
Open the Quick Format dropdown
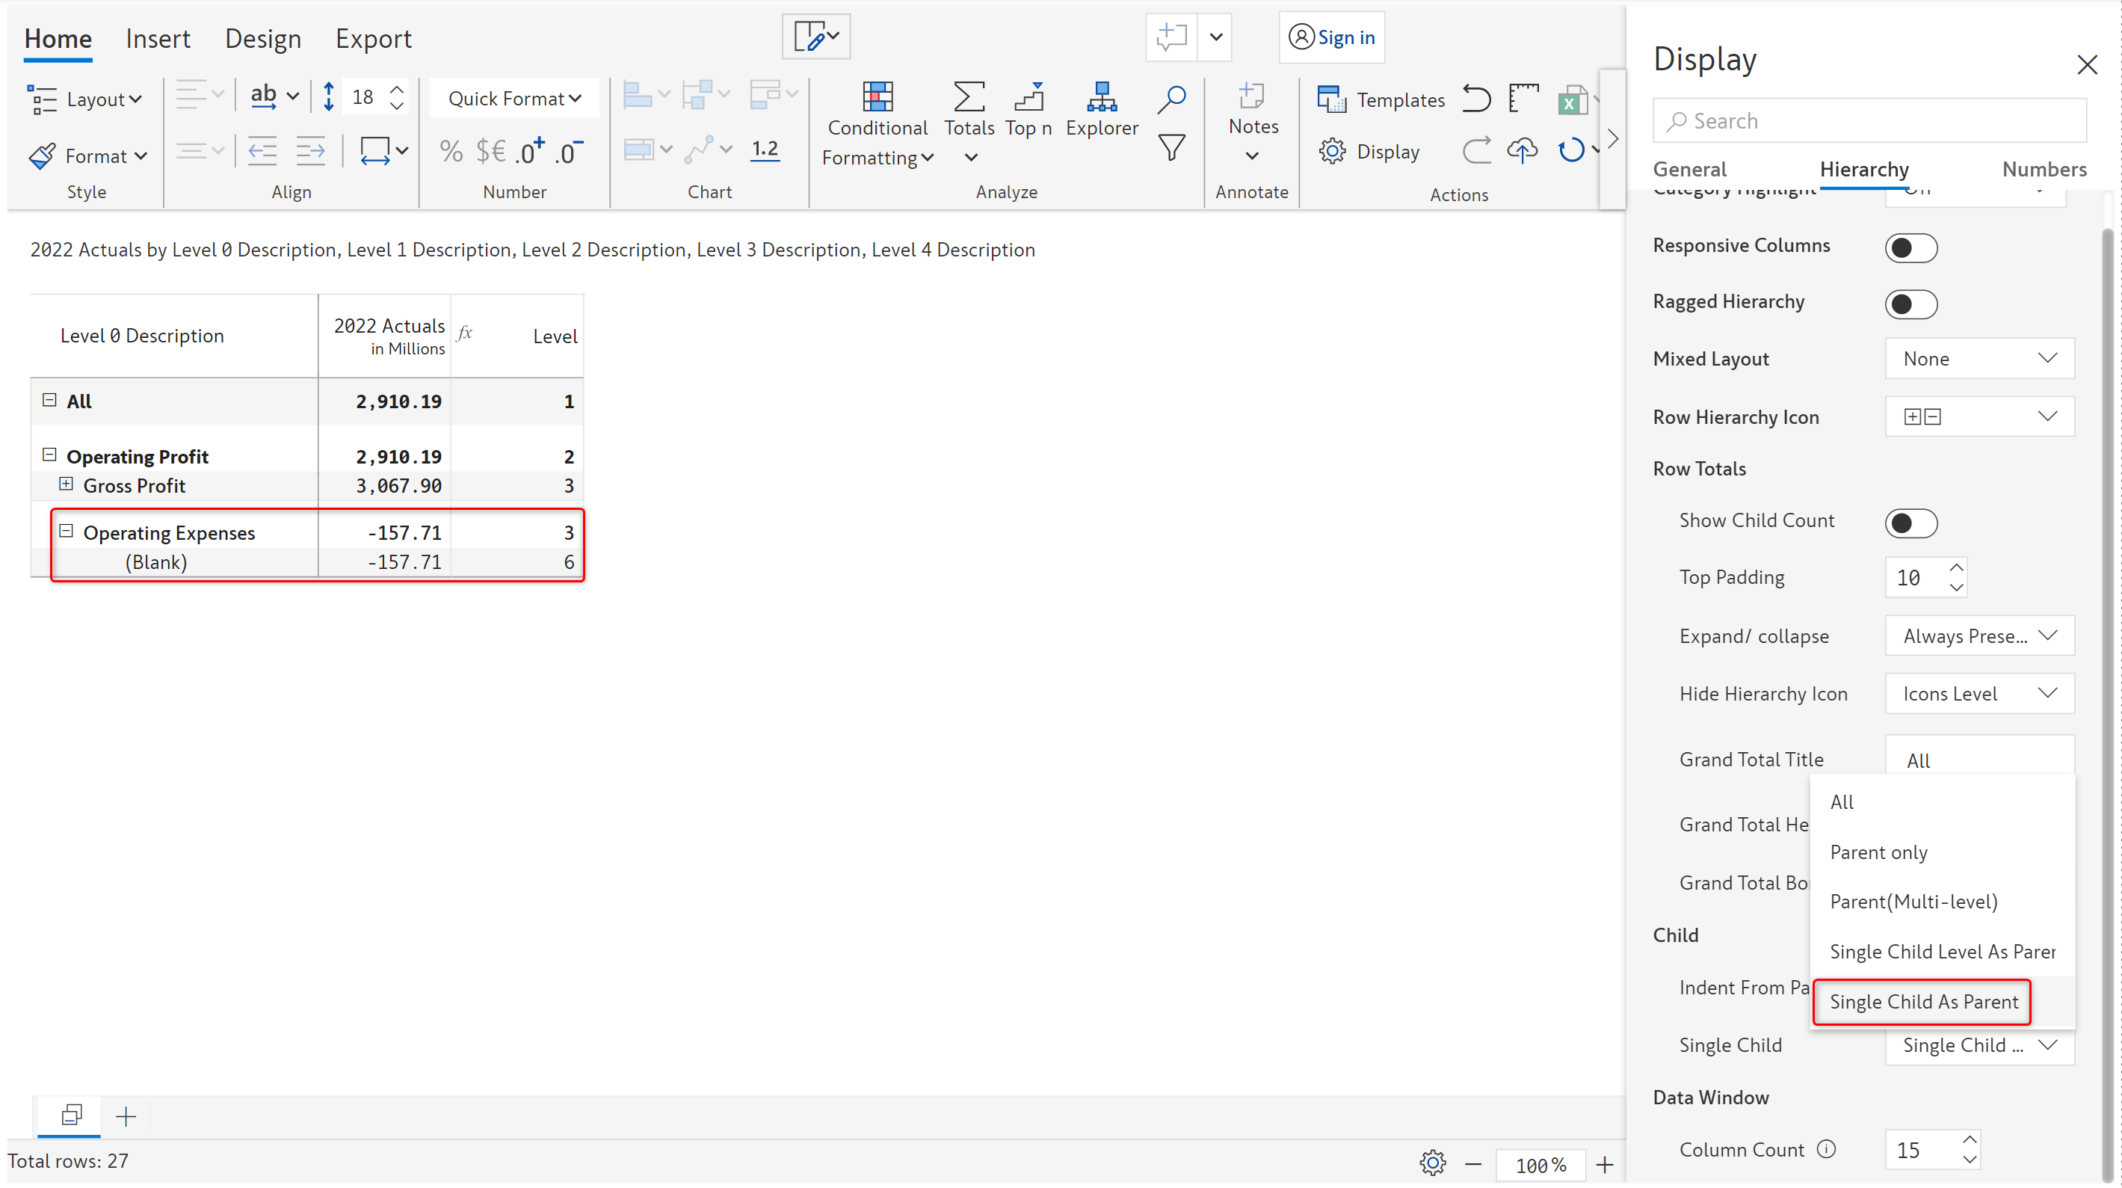[x=514, y=98]
